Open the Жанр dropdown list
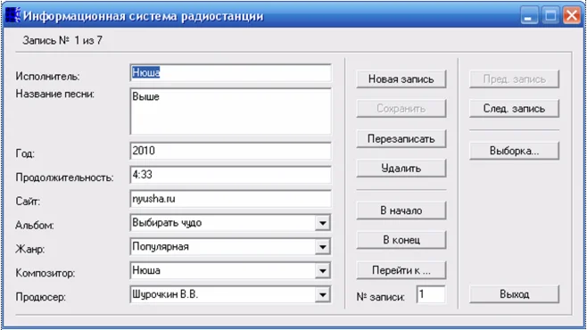 point(322,247)
